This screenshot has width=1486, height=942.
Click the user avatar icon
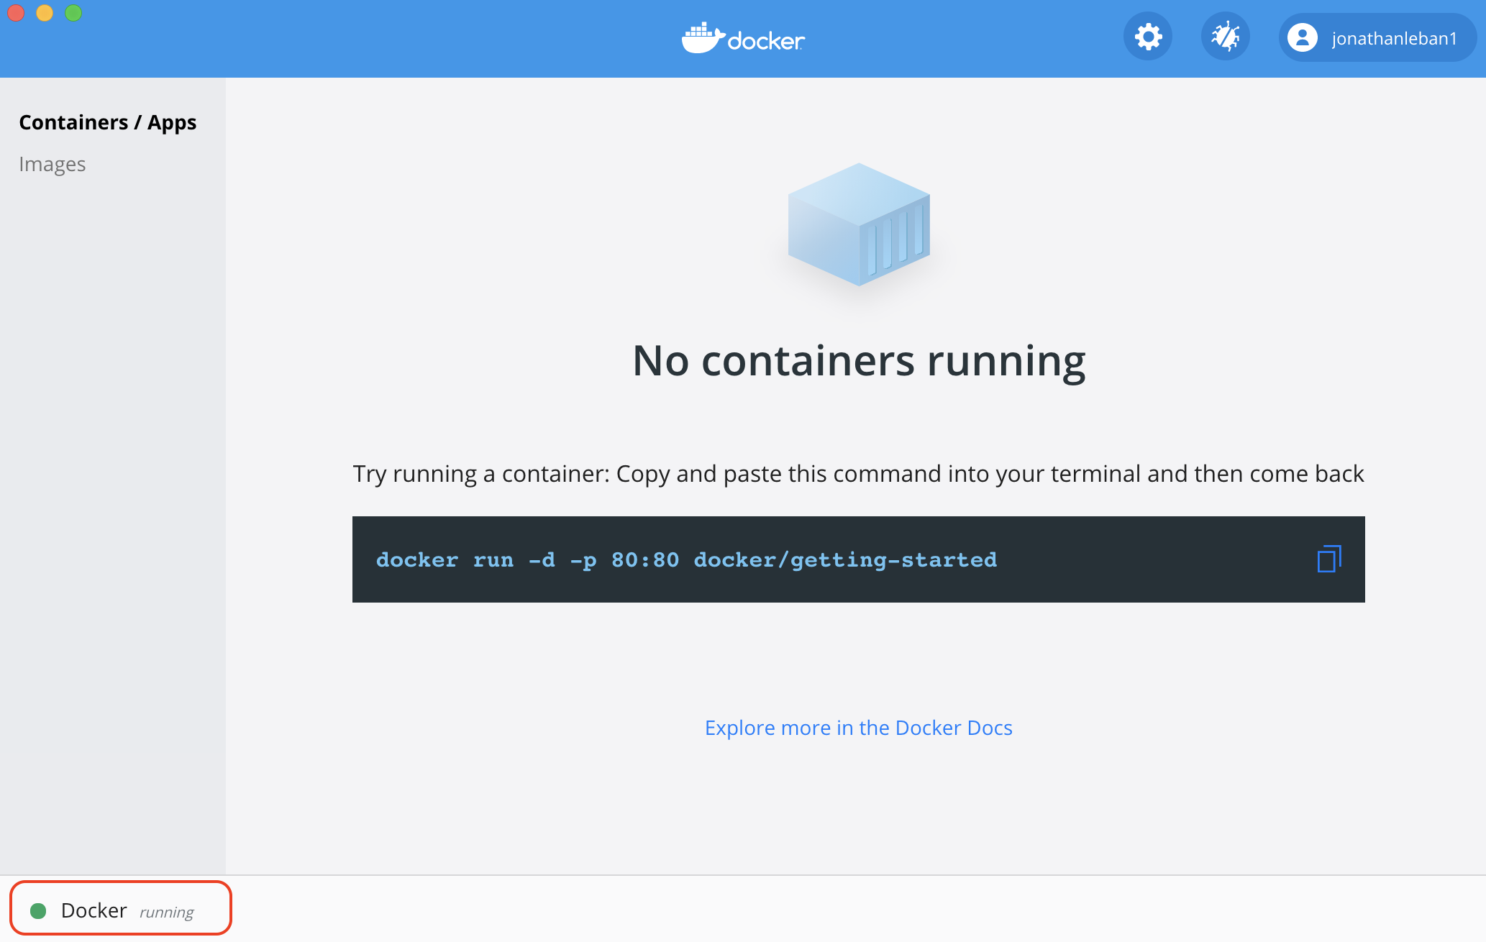pos(1302,37)
